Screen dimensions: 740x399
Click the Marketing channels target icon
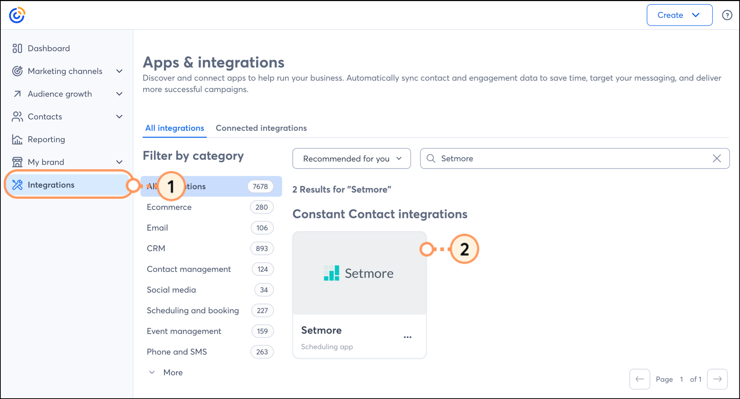coord(17,71)
